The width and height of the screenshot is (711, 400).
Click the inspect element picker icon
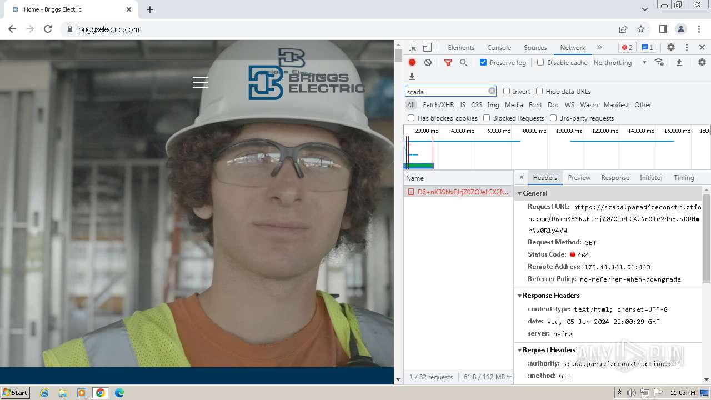click(x=412, y=48)
